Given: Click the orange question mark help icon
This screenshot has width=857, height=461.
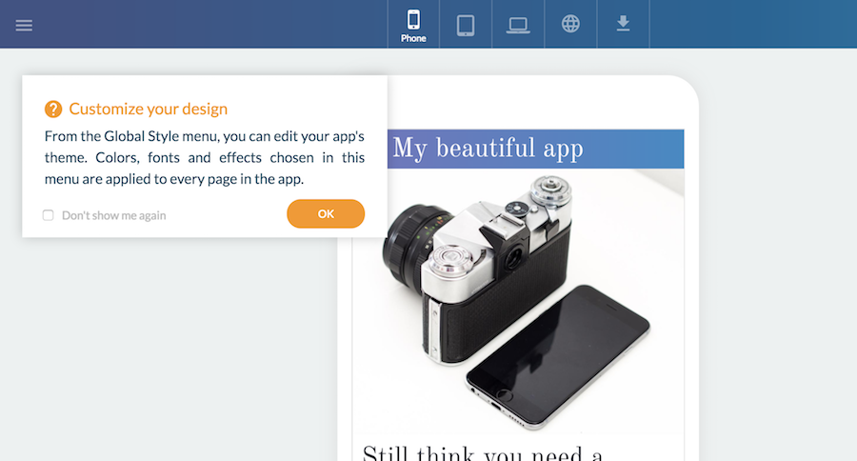Looking at the screenshot, I should [x=53, y=109].
